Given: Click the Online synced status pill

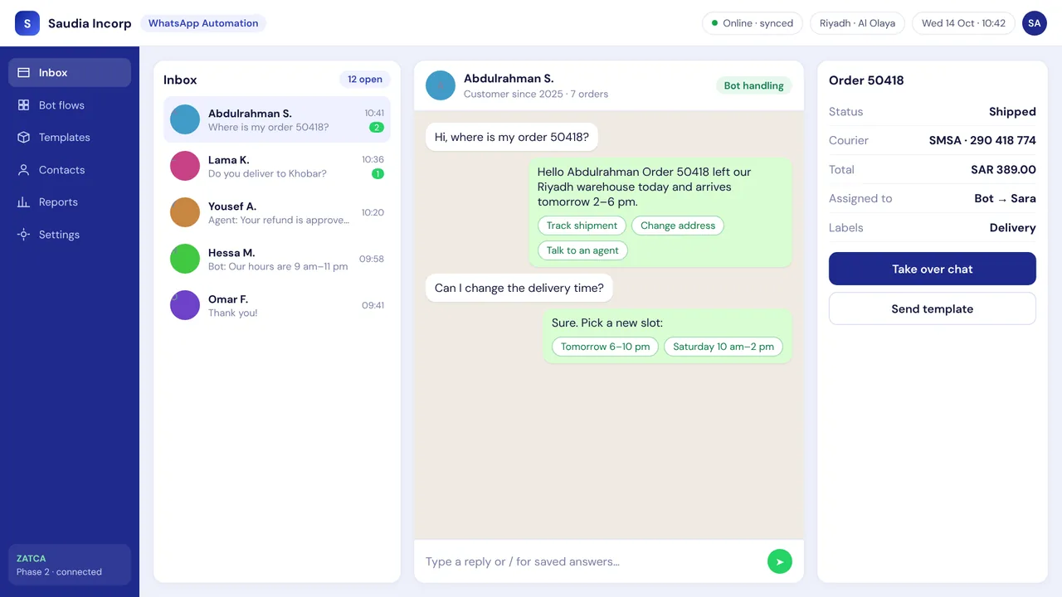Looking at the screenshot, I should (x=753, y=23).
